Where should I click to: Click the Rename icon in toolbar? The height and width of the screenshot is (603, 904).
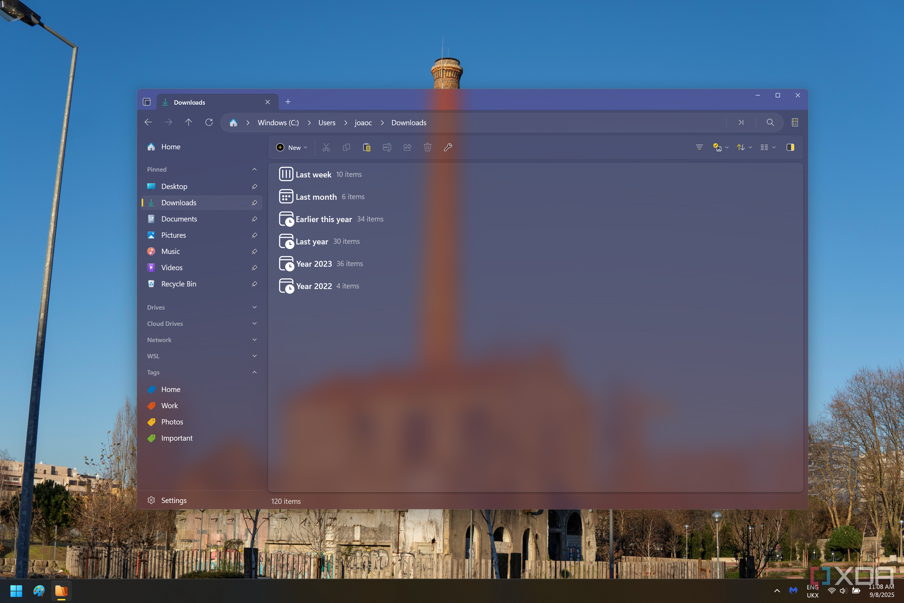click(x=387, y=147)
